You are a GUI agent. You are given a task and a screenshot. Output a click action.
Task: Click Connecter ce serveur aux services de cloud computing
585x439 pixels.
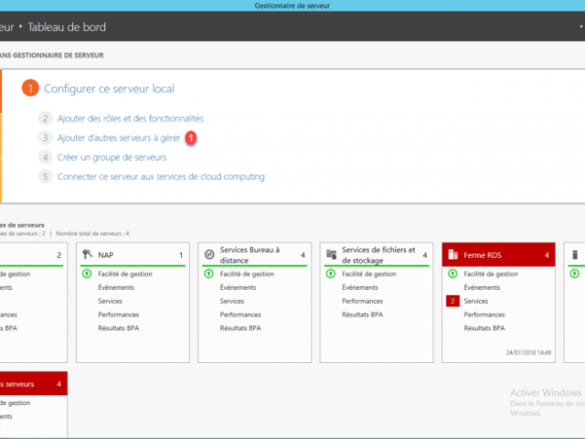tap(161, 177)
